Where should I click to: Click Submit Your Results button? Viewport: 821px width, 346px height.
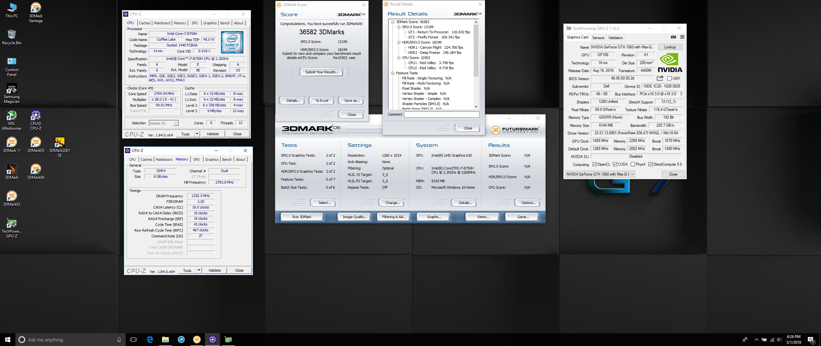pos(322,72)
